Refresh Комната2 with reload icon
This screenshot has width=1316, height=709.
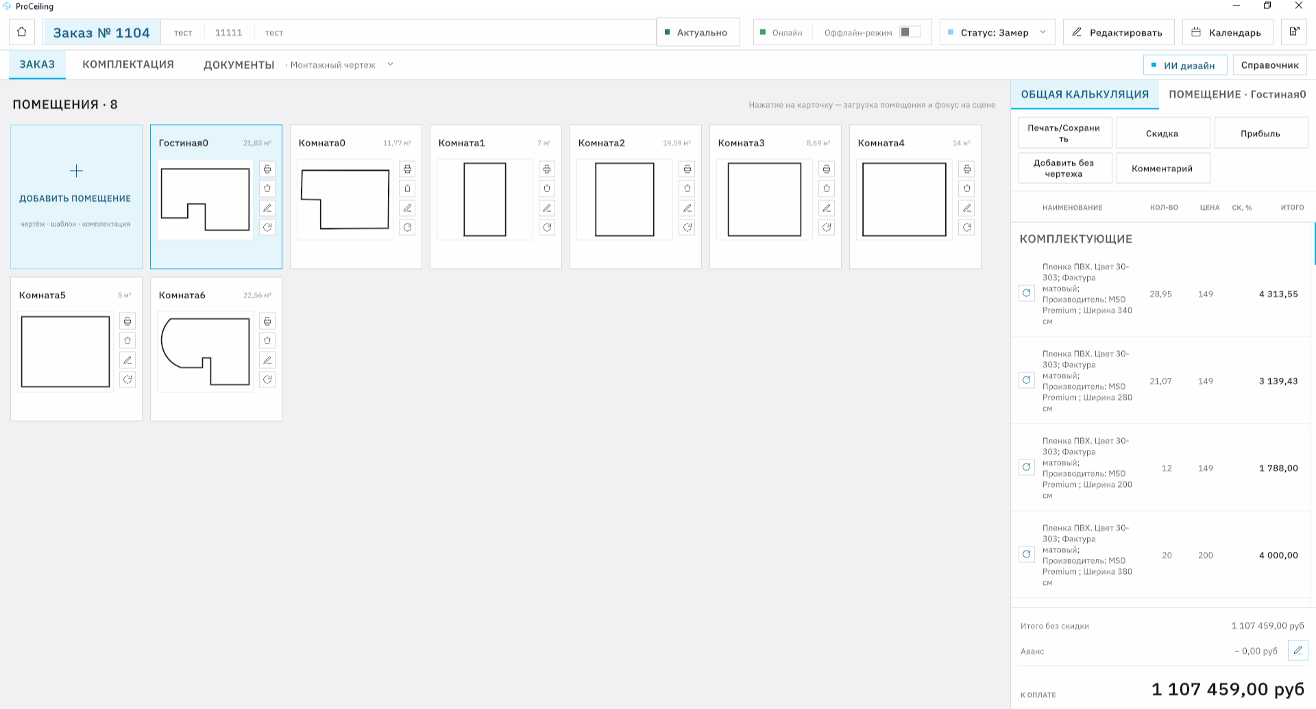[x=687, y=227]
